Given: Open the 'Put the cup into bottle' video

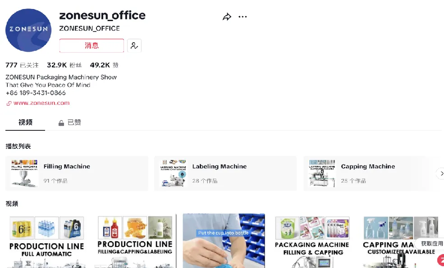Looking at the screenshot, I should (x=224, y=241).
